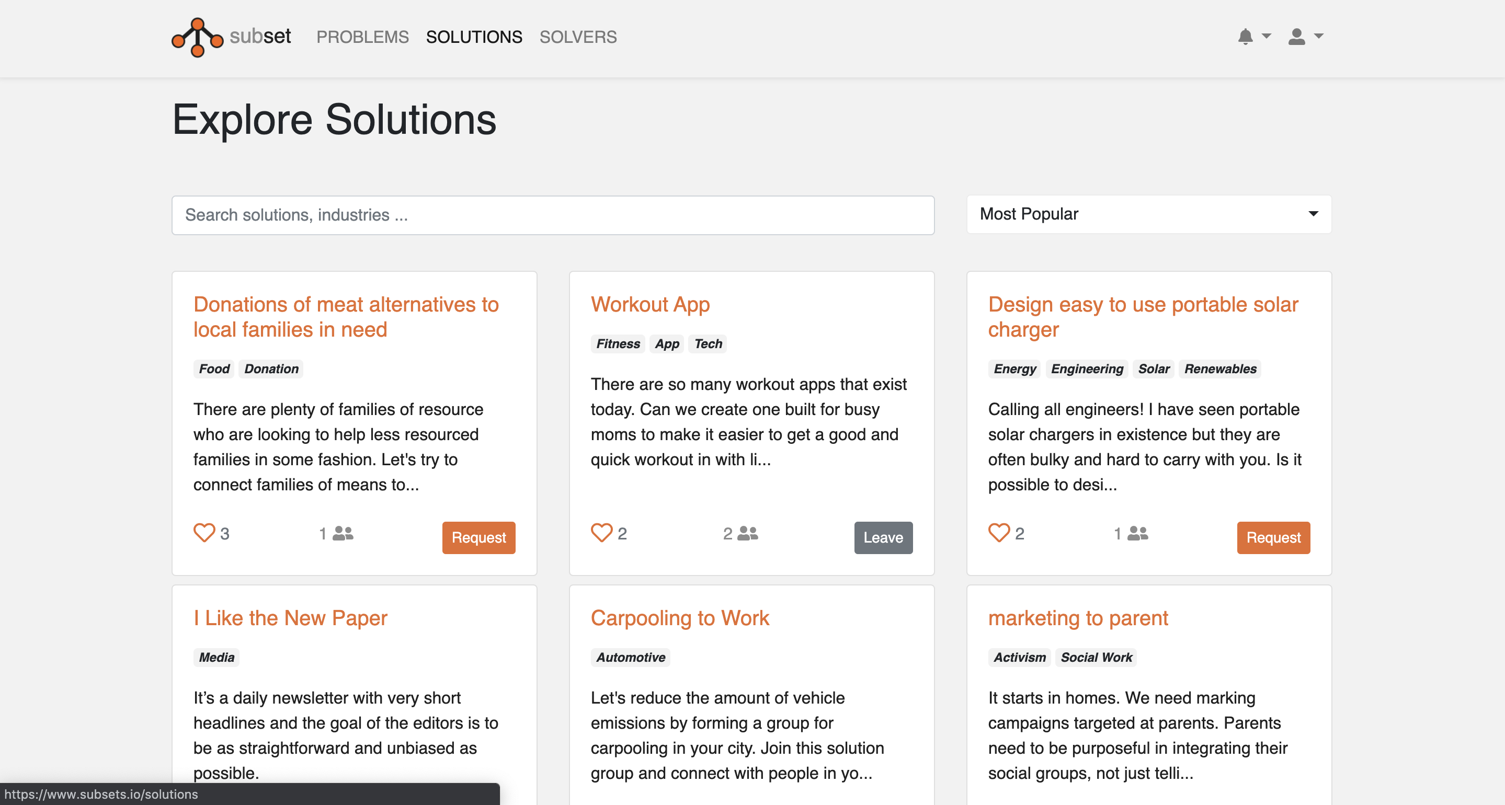Leave the Workout App solution
Viewport: 1505px width, 805px height.
click(883, 537)
